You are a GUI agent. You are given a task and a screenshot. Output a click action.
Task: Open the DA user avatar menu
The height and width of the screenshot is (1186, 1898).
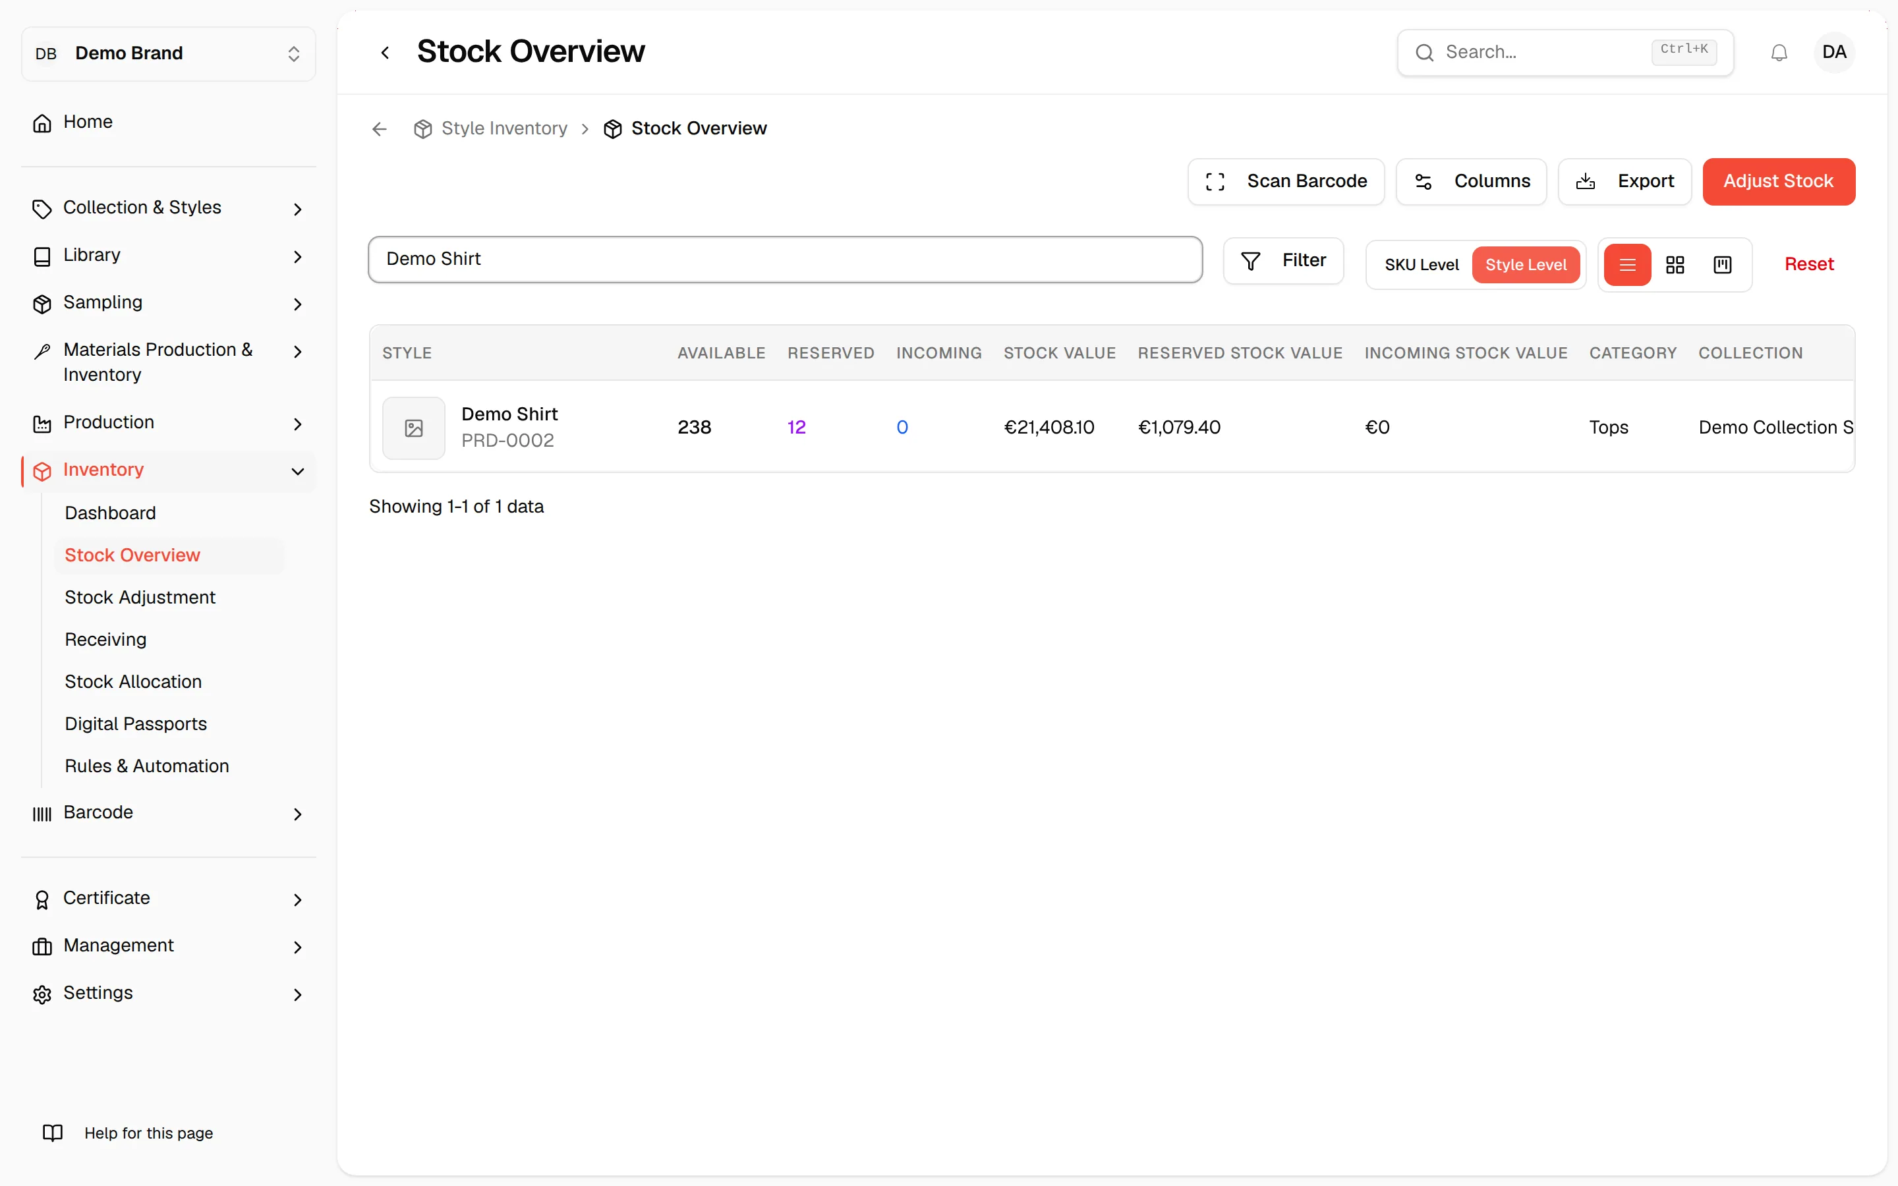[x=1833, y=53]
